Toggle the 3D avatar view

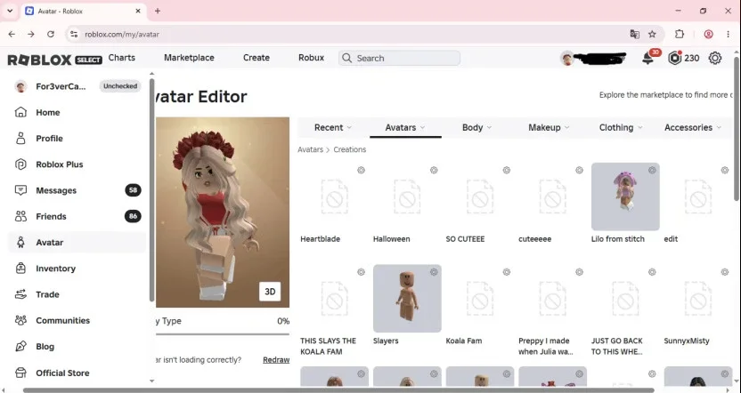point(270,292)
